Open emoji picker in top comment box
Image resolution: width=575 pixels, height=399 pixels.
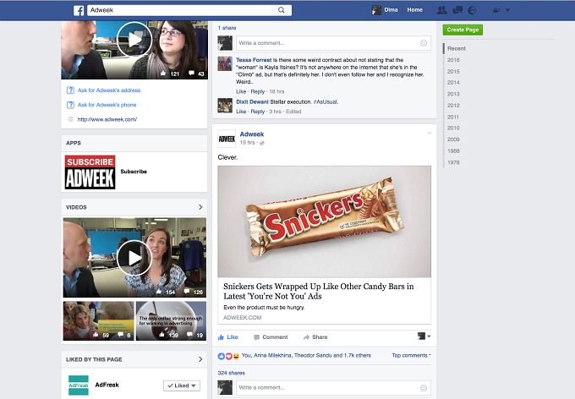[424, 43]
